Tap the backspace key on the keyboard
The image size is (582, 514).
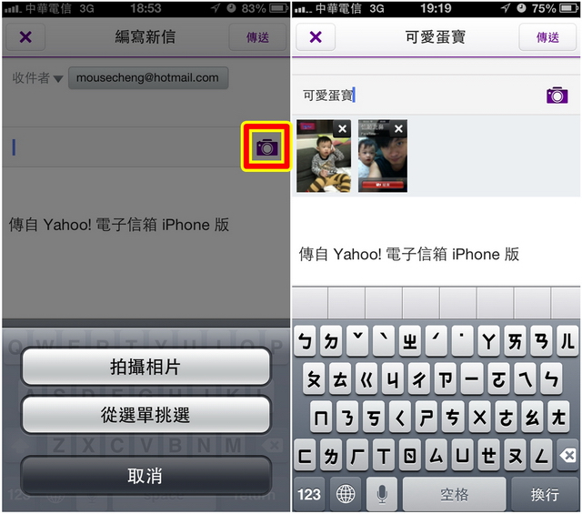pyautogui.click(x=567, y=455)
